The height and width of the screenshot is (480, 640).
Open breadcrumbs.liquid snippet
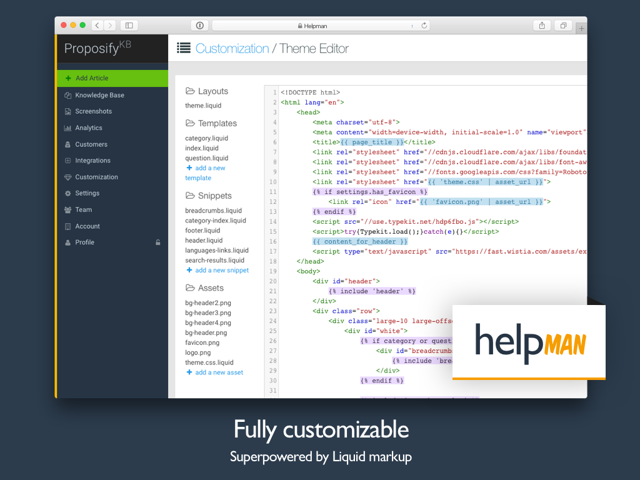214,211
